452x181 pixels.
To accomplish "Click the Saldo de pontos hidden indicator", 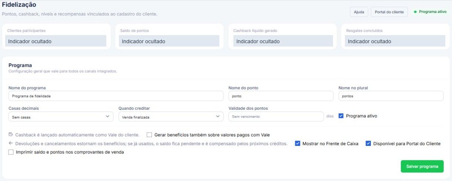I will (169, 41).
